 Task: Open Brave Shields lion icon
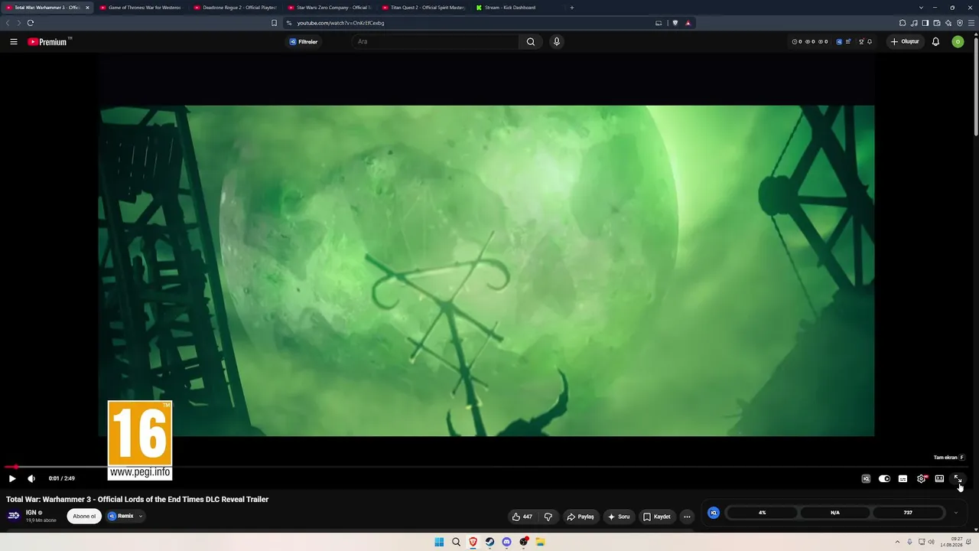pyautogui.click(x=675, y=23)
